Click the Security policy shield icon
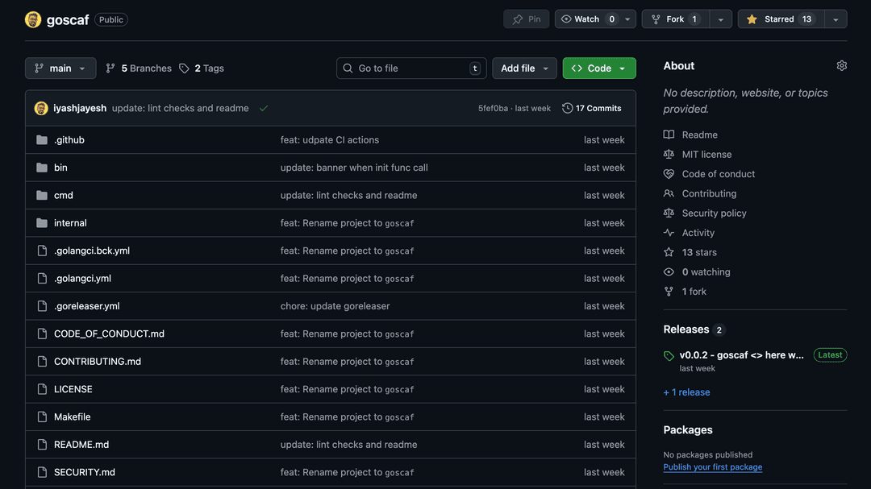 tap(669, 213)
